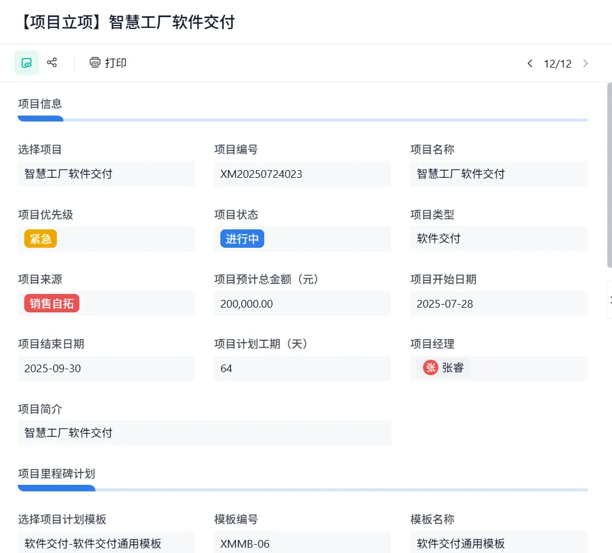Click the 紧急 priority tag
612x553 pixels.
pyautogui.click(x=40, y=239)
